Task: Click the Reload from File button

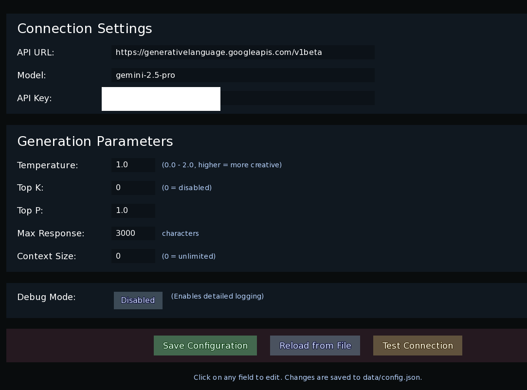Action: pyautogui.click(x=315, y=346)
